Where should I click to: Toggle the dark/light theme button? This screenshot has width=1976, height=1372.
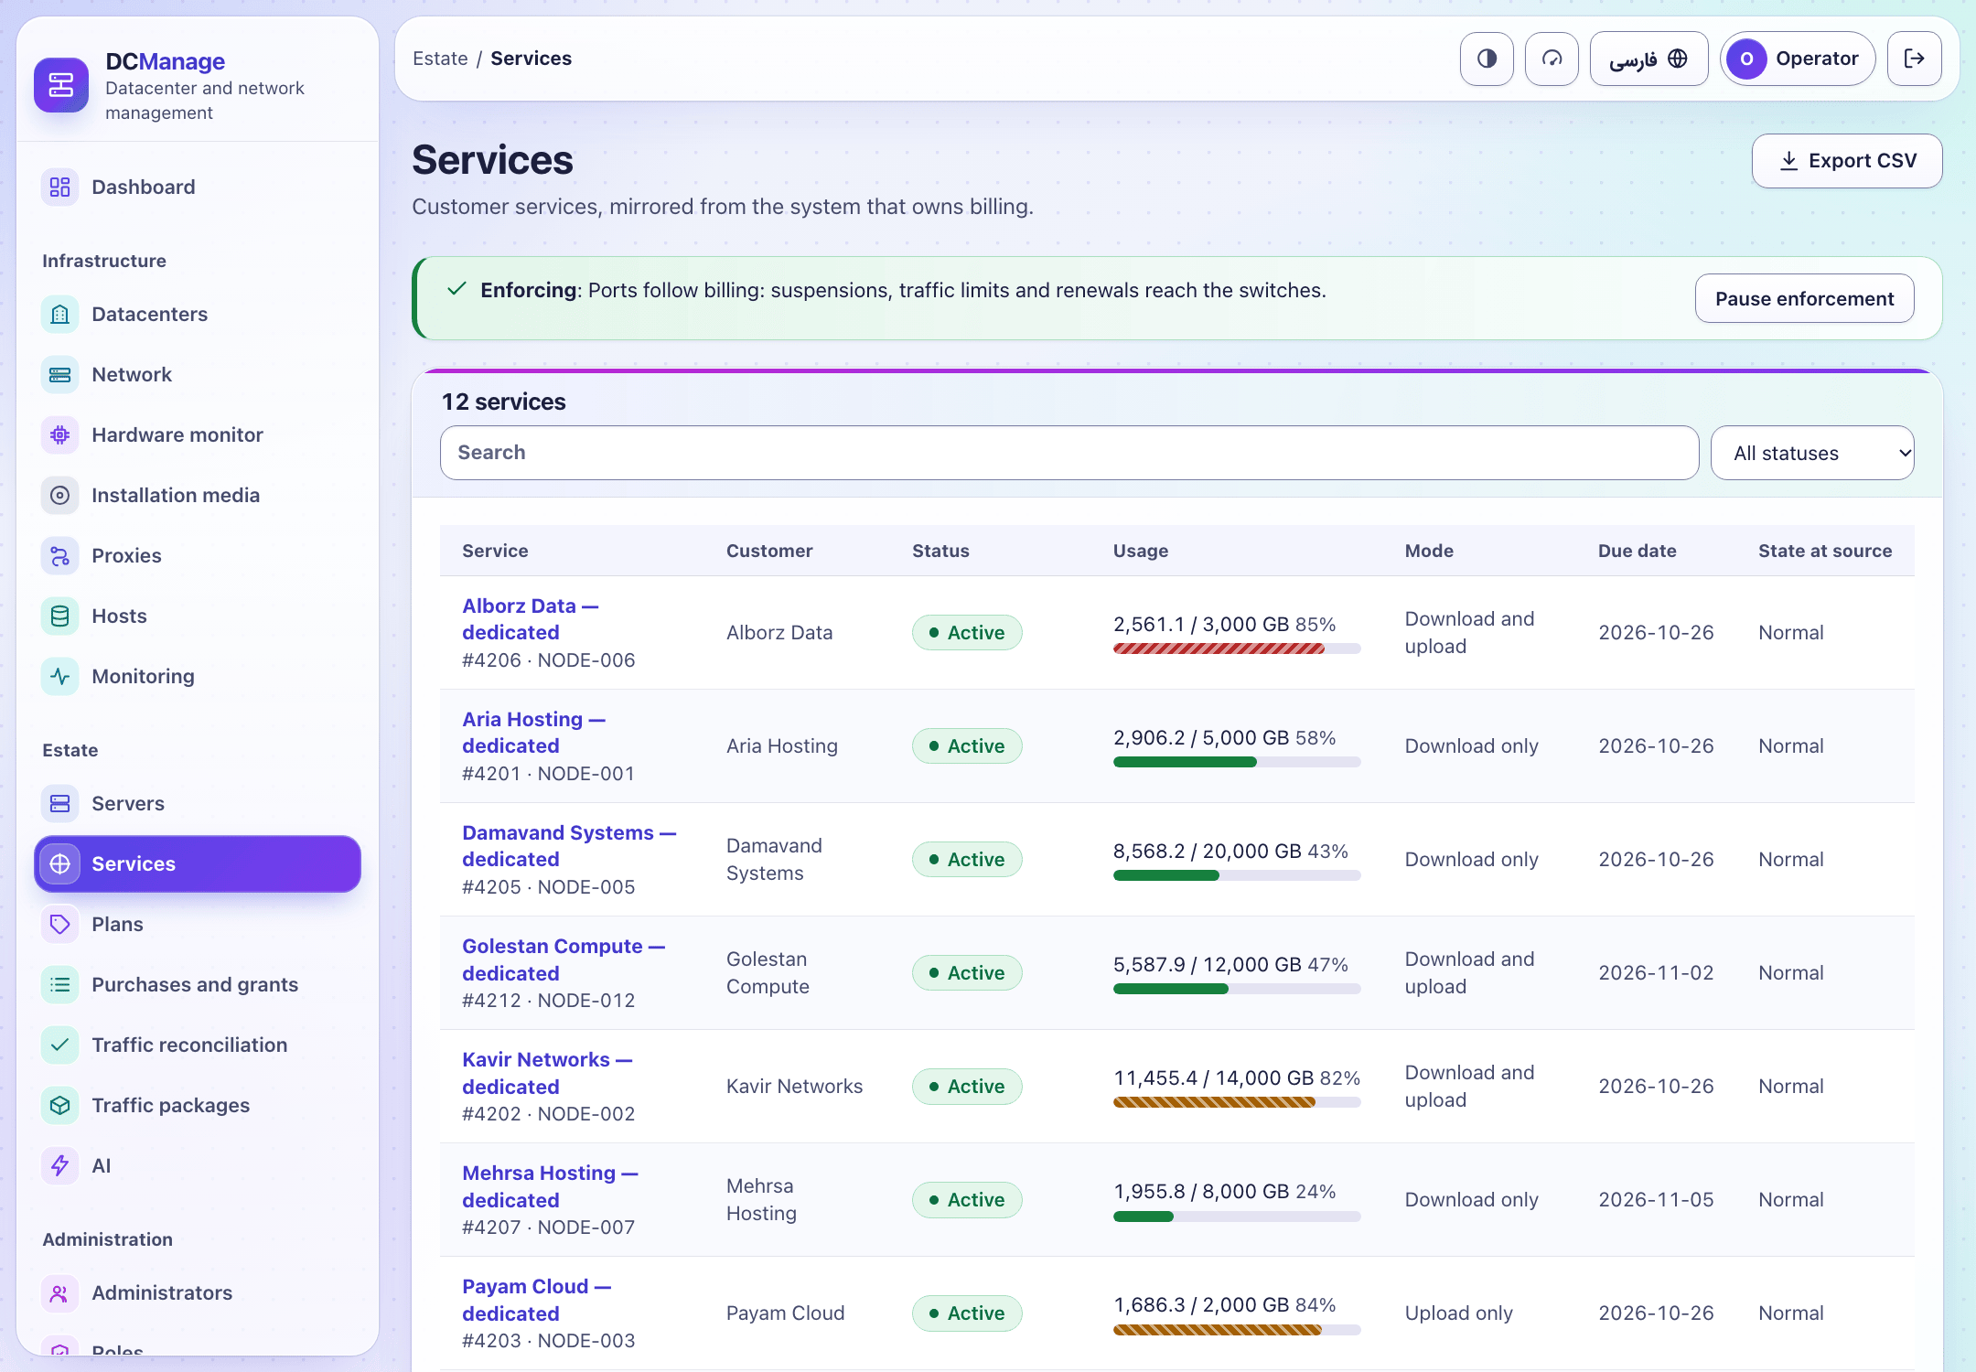coord(1487,59)
